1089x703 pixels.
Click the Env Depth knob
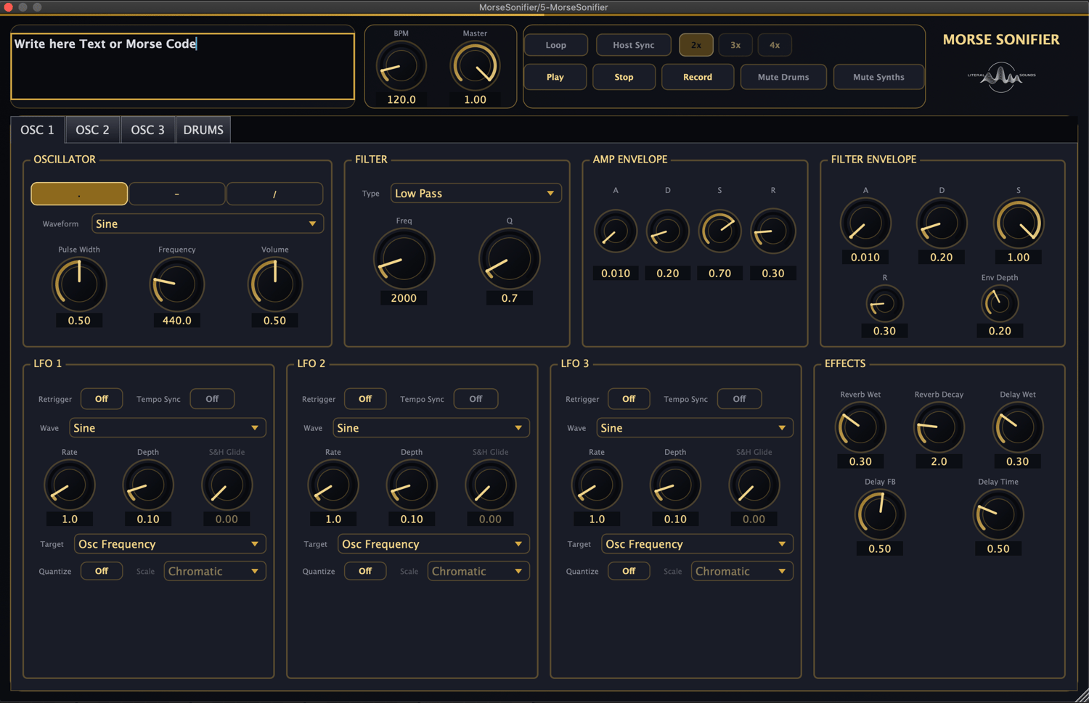[1000, 303]
